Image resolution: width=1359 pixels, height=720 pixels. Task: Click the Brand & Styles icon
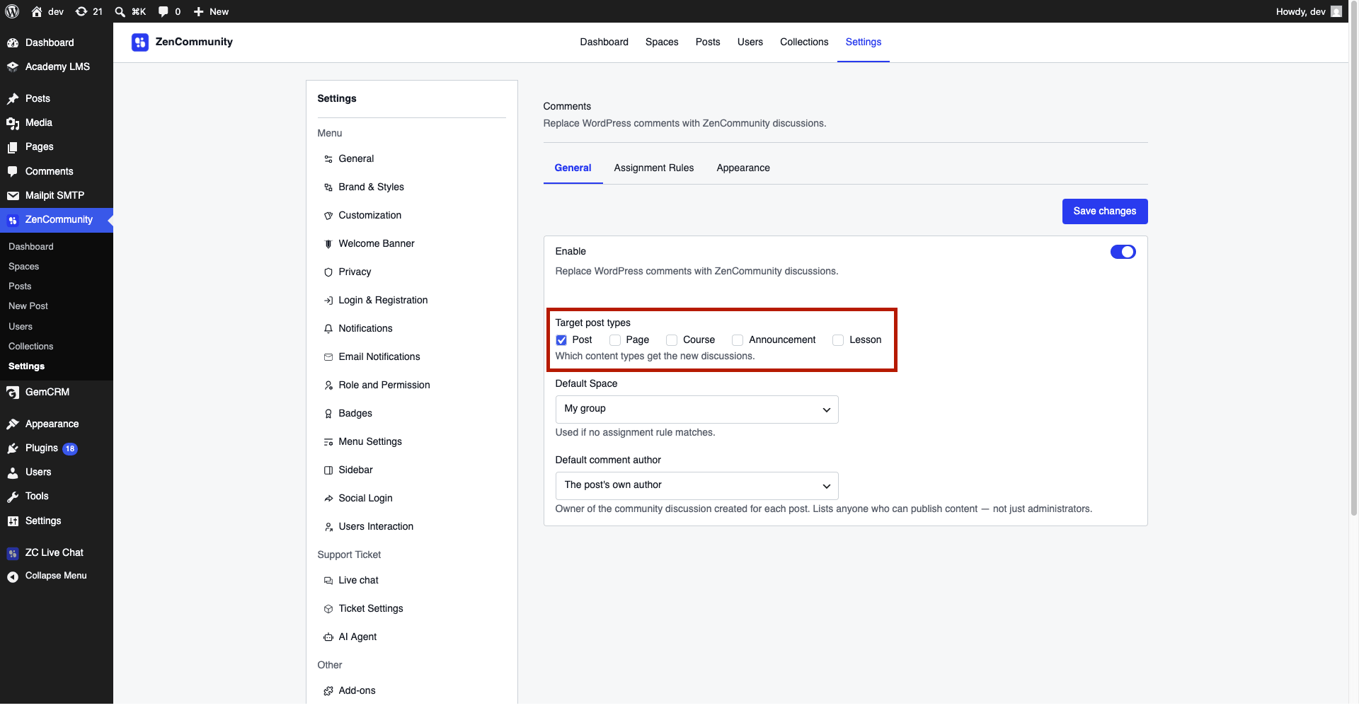pos(328,187)
